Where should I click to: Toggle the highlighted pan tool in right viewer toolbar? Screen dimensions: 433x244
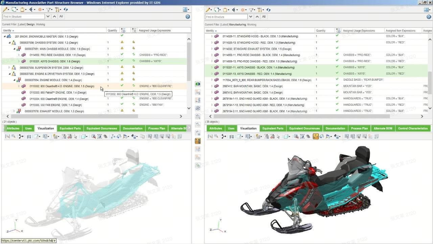click(x=316, y=136)
